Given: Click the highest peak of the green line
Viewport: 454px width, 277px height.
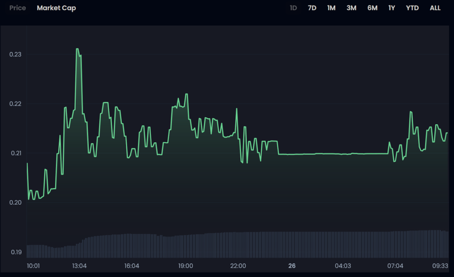Looking at the screenshot, I should [77, 49].
